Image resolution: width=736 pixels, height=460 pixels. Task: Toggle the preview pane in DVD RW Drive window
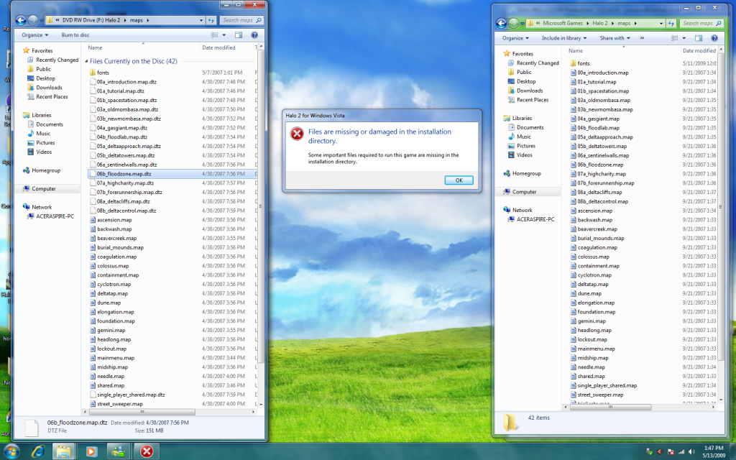tap(239, 34)
